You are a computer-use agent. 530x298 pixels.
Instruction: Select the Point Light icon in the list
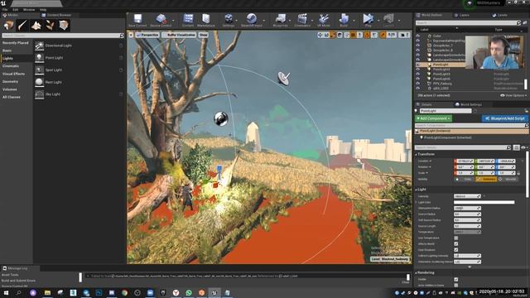coord(40,58)
